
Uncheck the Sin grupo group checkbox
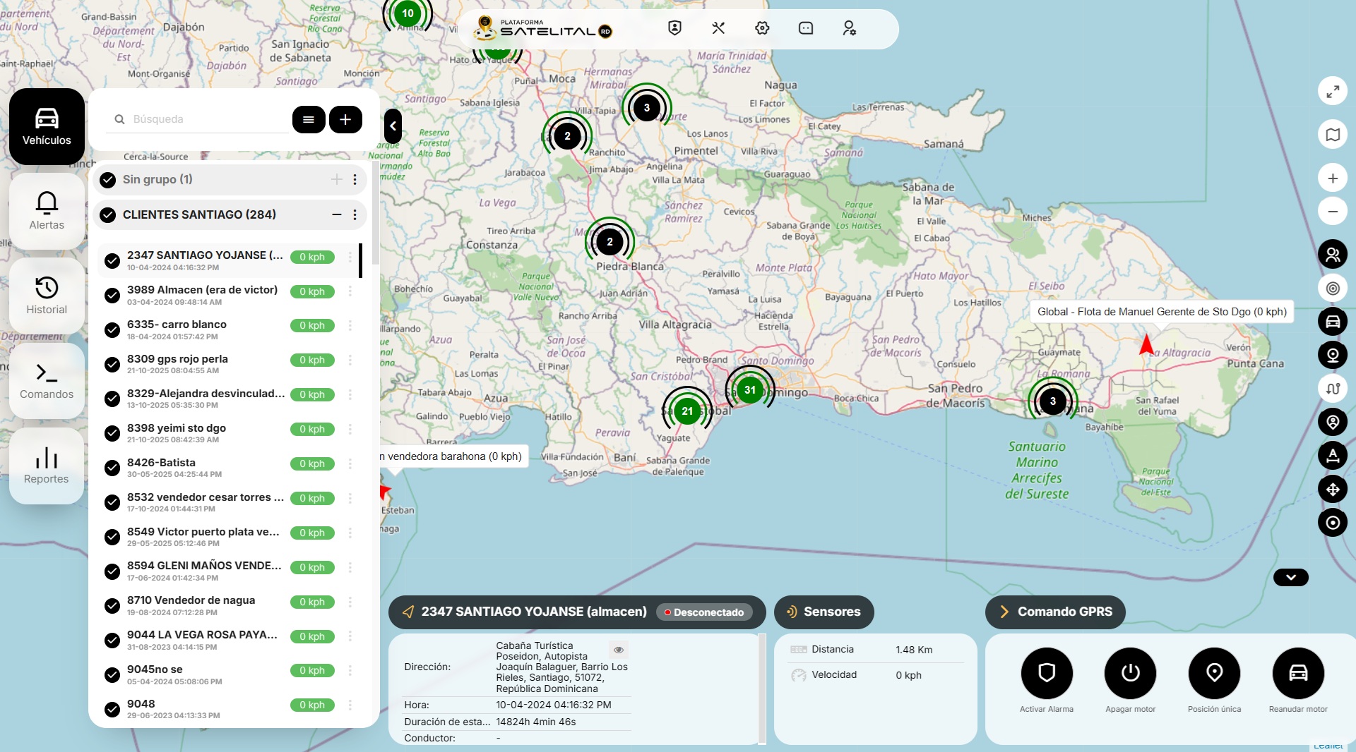pos(107,180)
